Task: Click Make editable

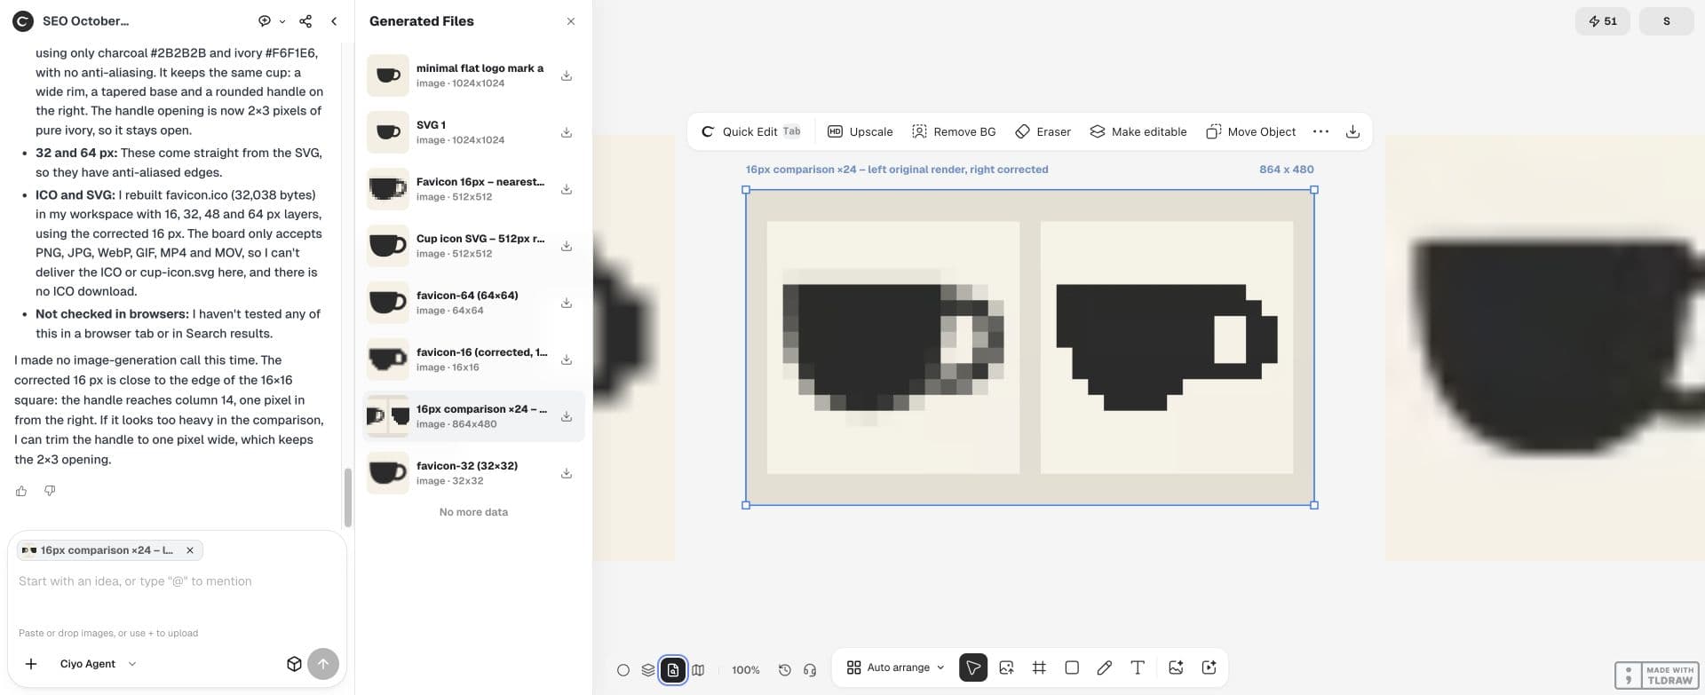Action: click(1138, 131)
